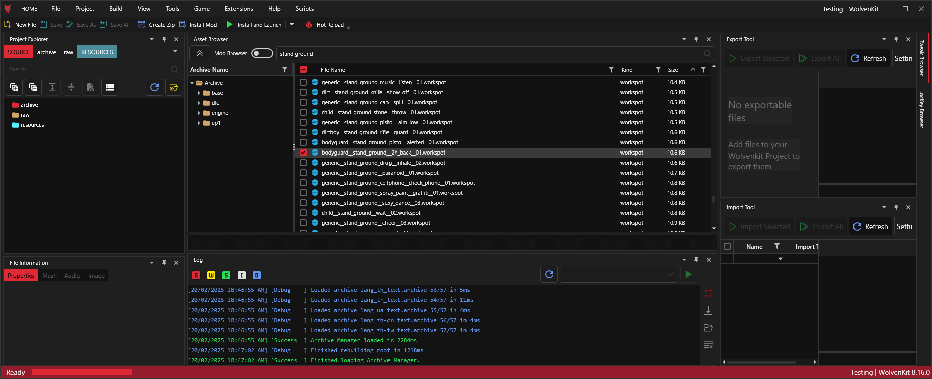
Task: Toggle the red Error log filter
Action: click(x=196, y=275)
